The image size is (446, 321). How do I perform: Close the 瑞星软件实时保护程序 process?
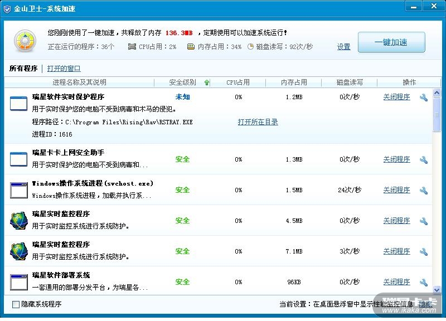(x=396, y=97)
